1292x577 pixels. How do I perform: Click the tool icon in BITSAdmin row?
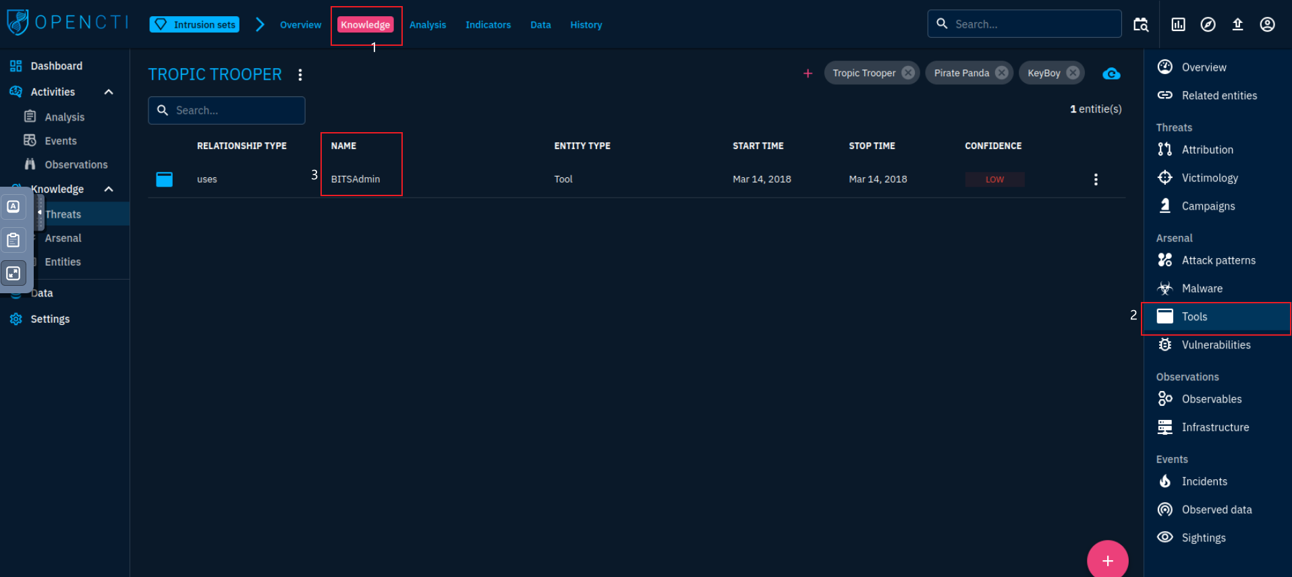[165, 179]
